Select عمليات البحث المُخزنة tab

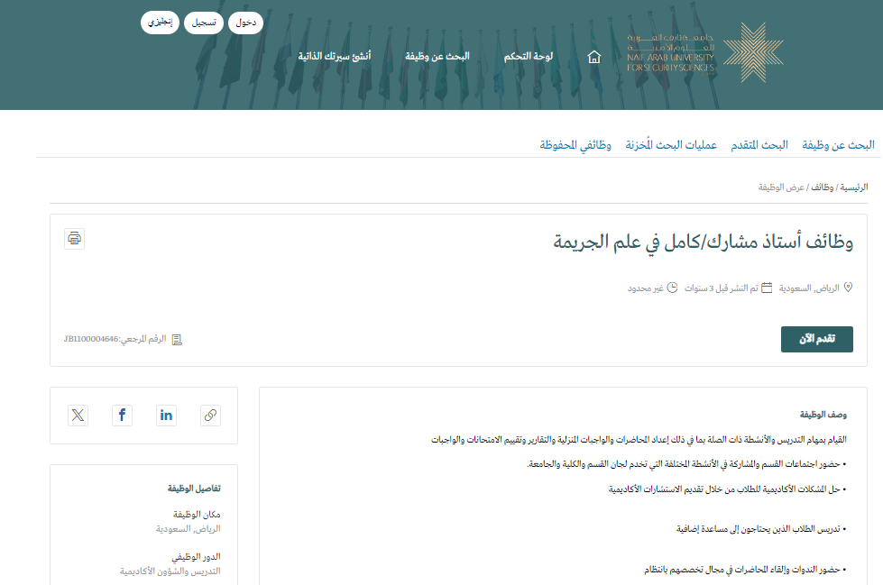[671, 145]
